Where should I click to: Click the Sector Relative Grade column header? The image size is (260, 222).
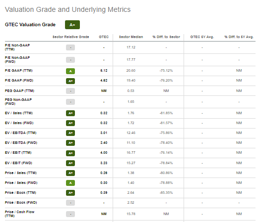point(71,37)
